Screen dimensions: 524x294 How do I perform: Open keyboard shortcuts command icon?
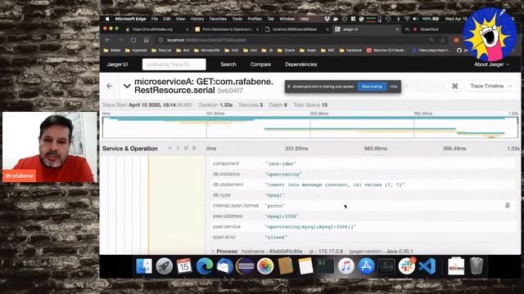455,86
